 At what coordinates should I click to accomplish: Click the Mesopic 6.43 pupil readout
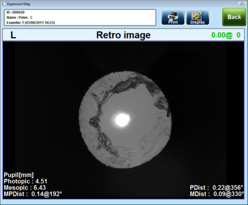[x=25, y=187]
